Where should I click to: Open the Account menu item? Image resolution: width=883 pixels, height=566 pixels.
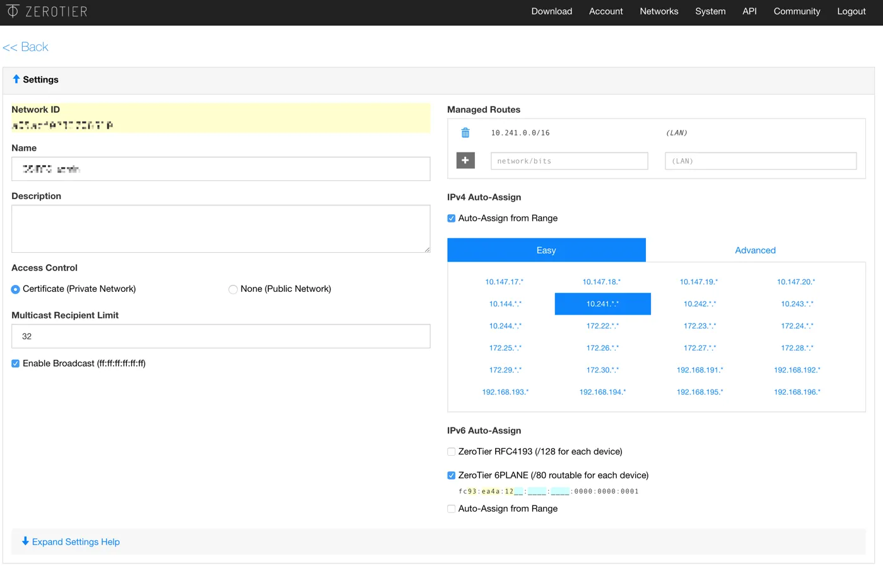pos(606,11)
